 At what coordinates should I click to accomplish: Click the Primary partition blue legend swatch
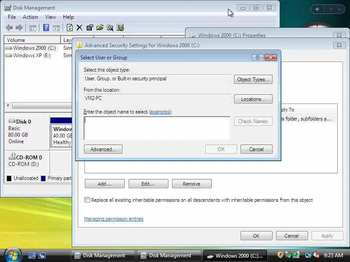pos(43,179)
